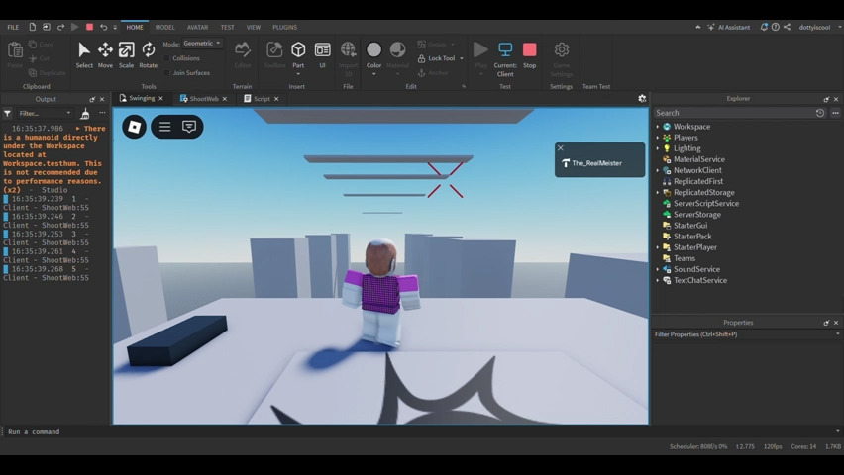
Task: Toggle the Join Surfaces checkbox
Action: tap(166, 72)
